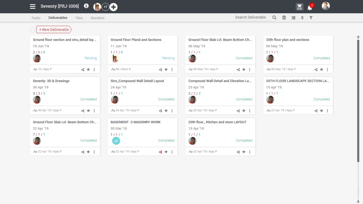The image size is (363, 204).
Task: Open the hamburger main menu
Action: coord(33,6)
